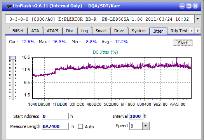
Task: Switch to the ATA tab
Action: click(x=35, y=31)
